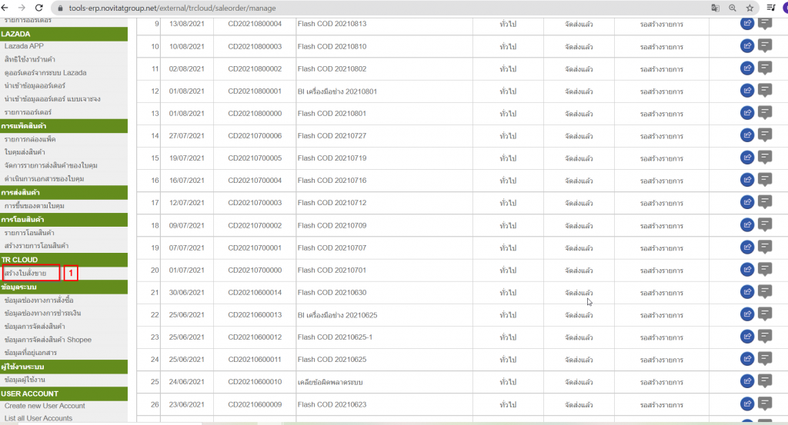Open the comment icon for order CD20210800003

point(765,46)
